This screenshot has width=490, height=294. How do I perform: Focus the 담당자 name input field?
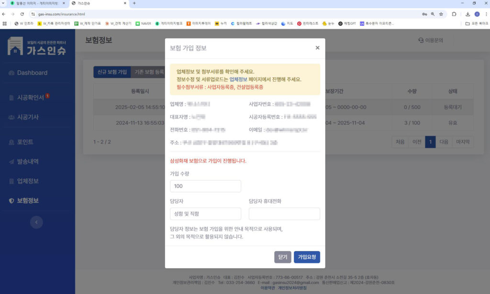205,214
